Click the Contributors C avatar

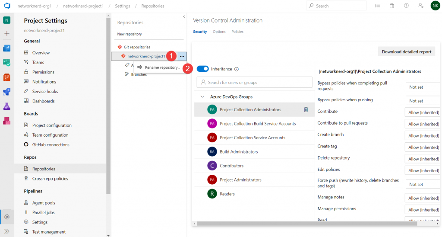(212, 166)
